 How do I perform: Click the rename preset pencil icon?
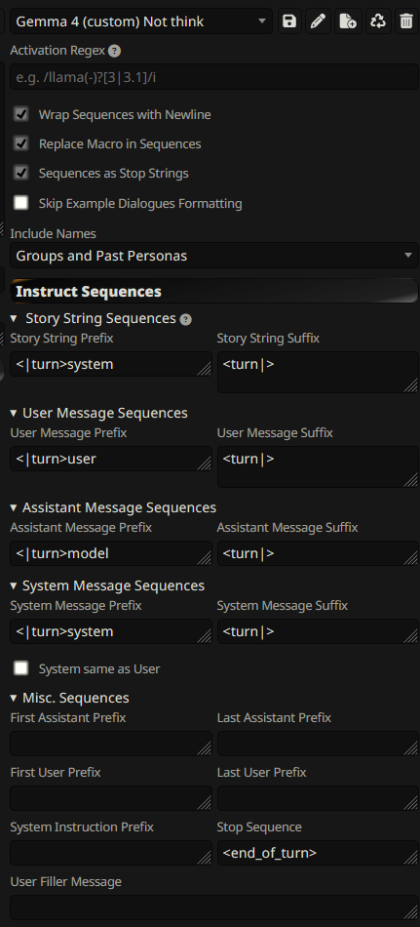pos(318,21)
